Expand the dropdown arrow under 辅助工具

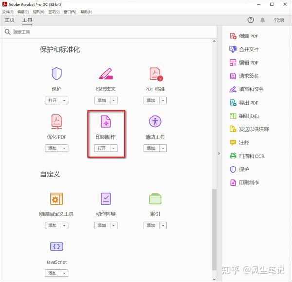click(x=163, y=148)
